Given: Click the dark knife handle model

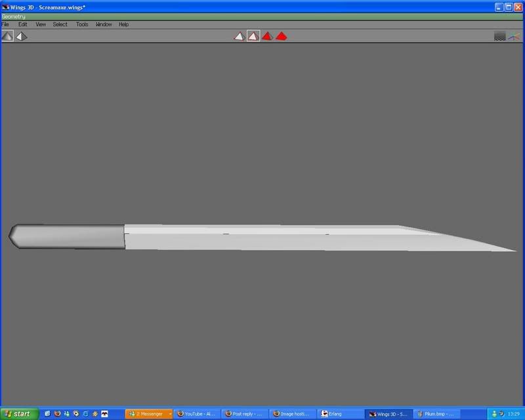Looking at the screenshot, I should 69,236.
